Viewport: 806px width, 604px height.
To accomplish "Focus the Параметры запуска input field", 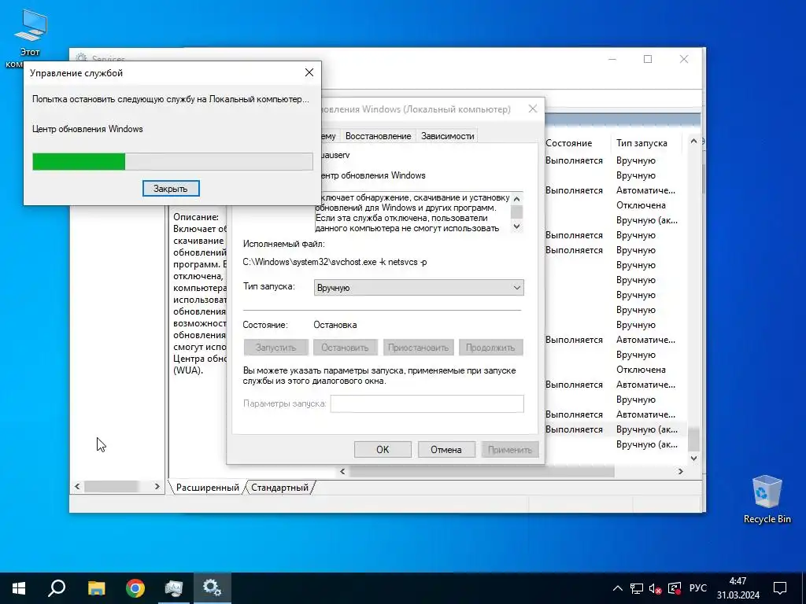I will pos(427,403).
